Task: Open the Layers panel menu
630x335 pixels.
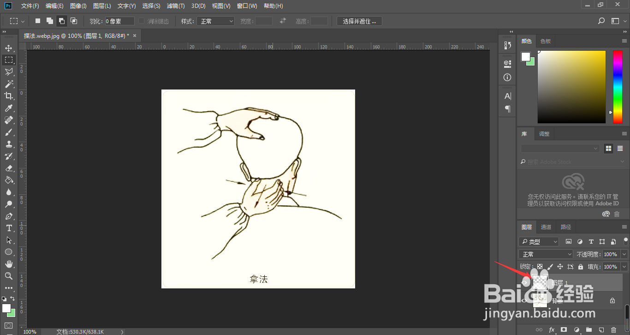Action: tap(624, 227)
